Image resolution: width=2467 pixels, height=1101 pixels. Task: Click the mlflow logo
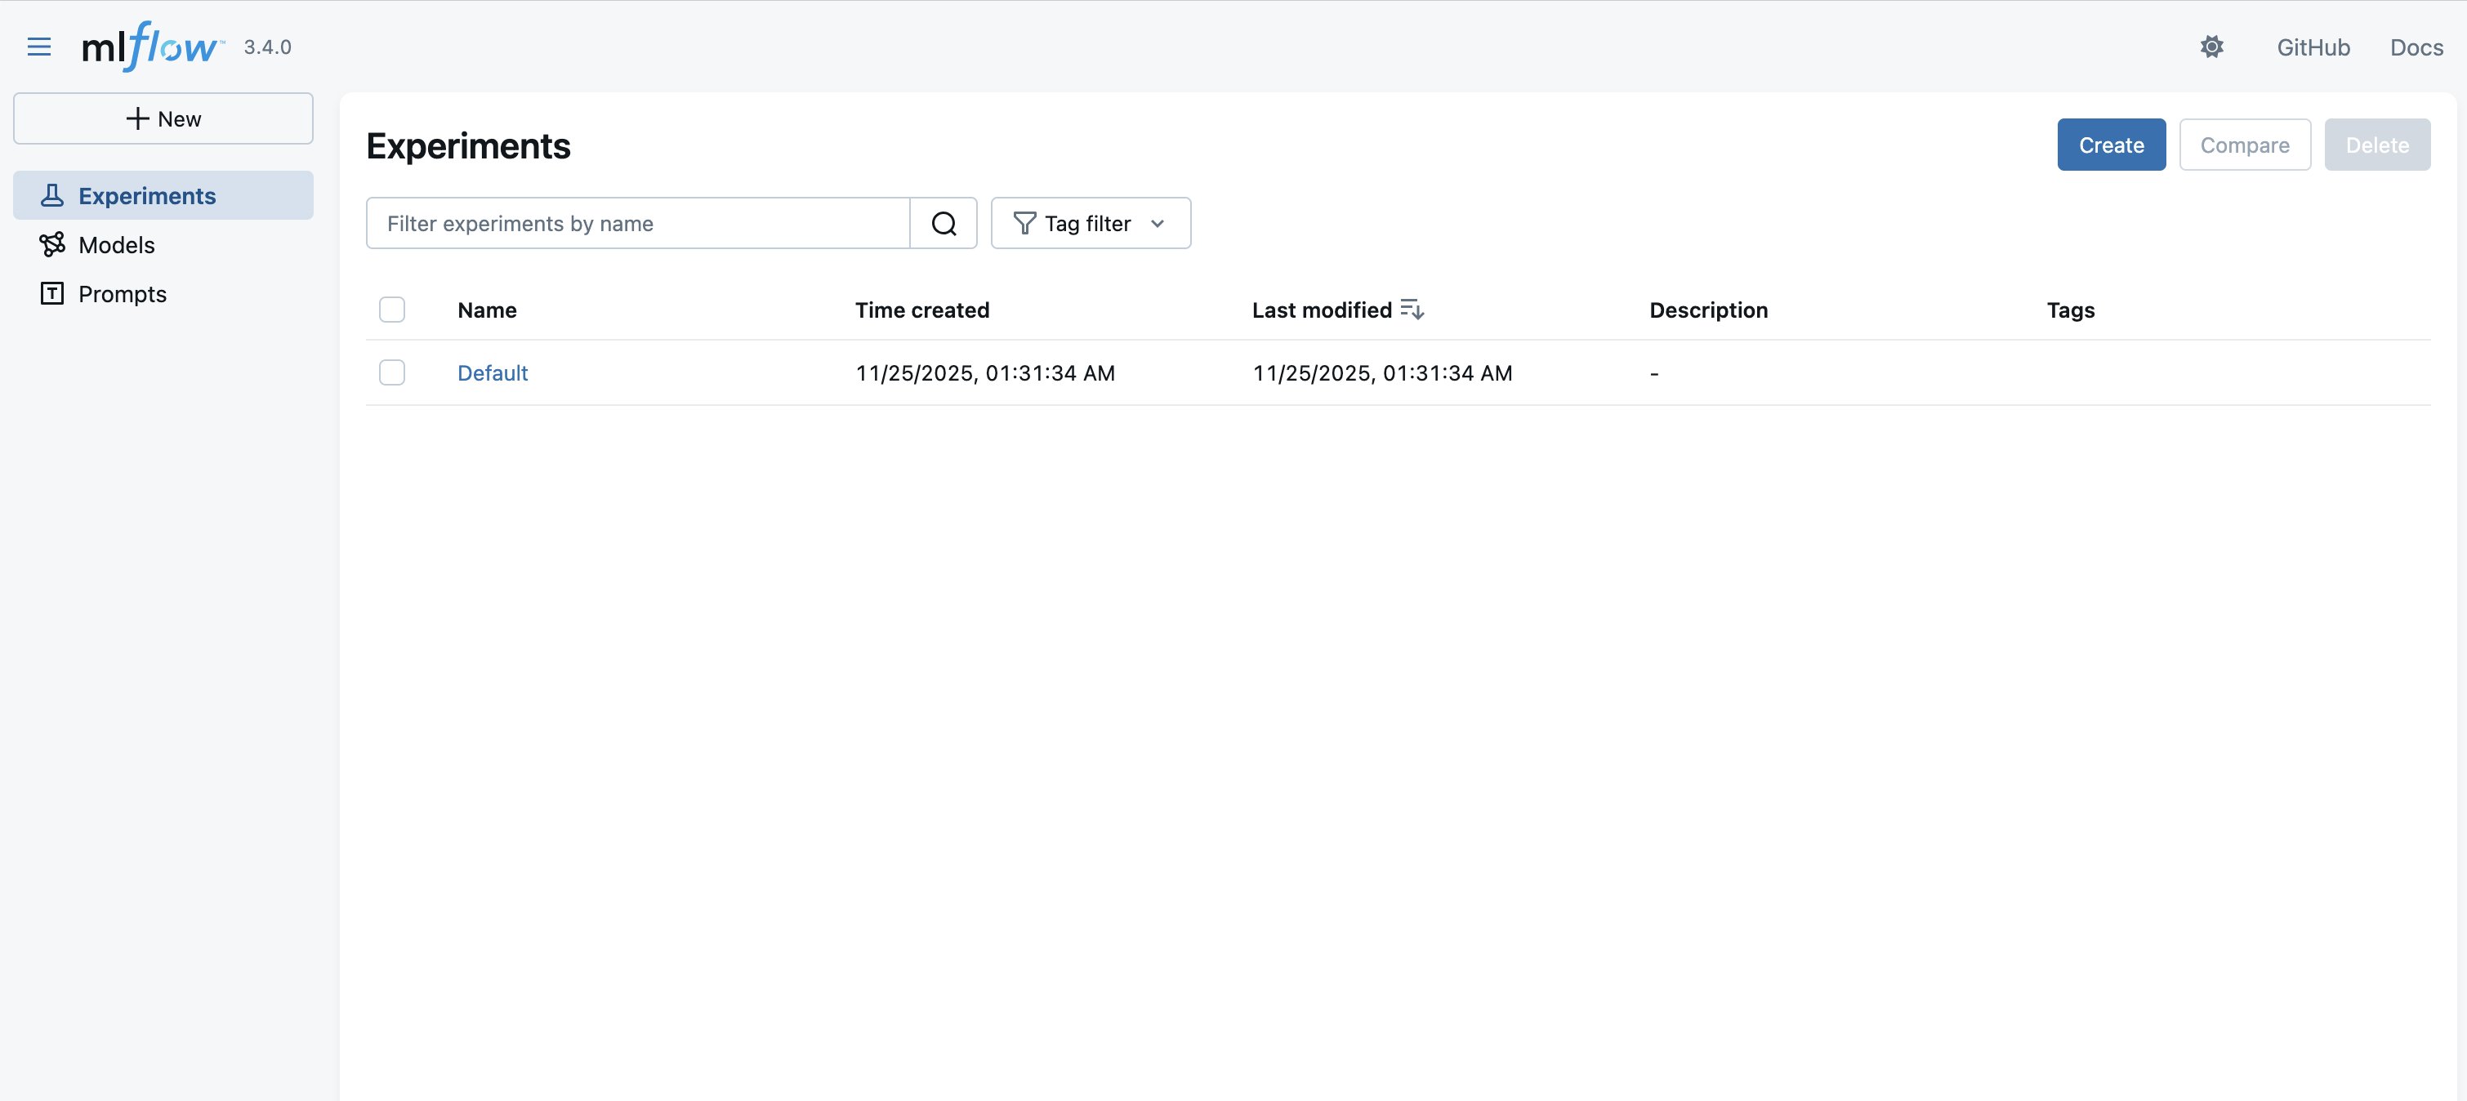coord(149,46)
